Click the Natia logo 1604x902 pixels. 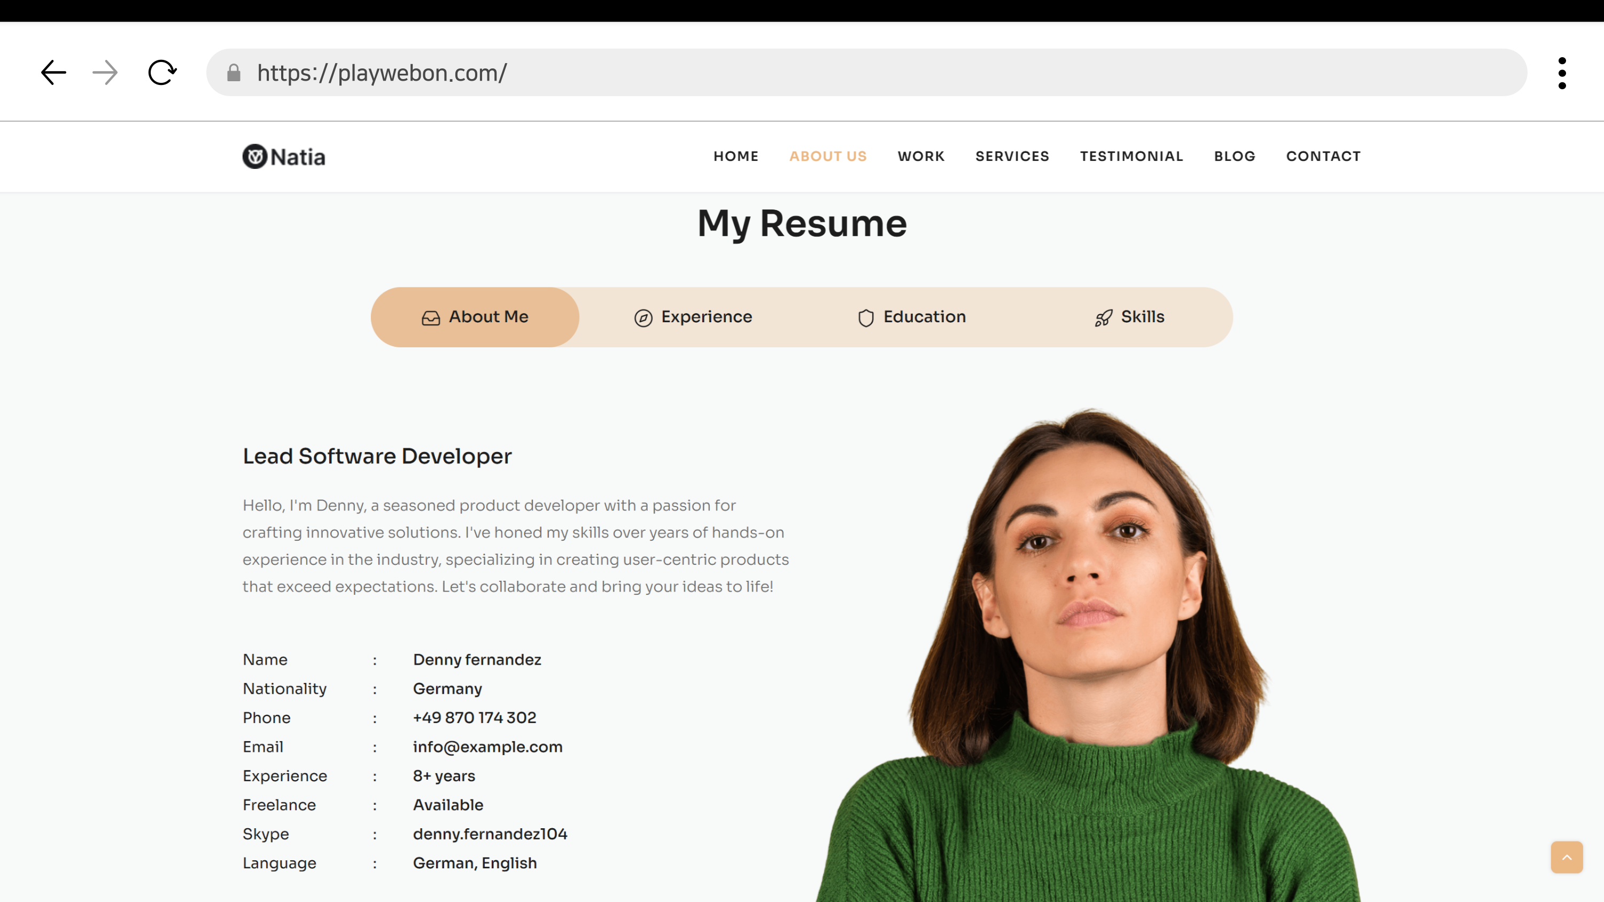pyautogui.click(x=284, y=156)
